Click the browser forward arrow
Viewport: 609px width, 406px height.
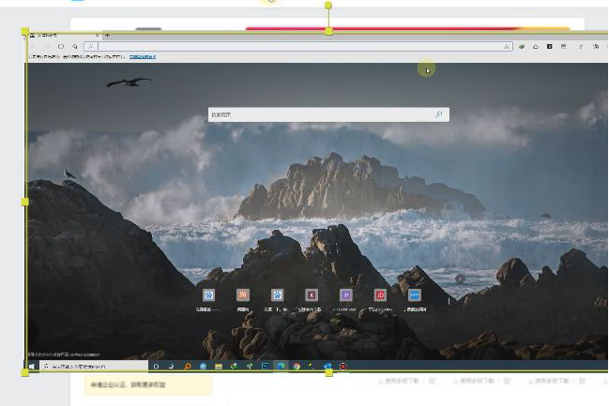click(x=47, y=46)
